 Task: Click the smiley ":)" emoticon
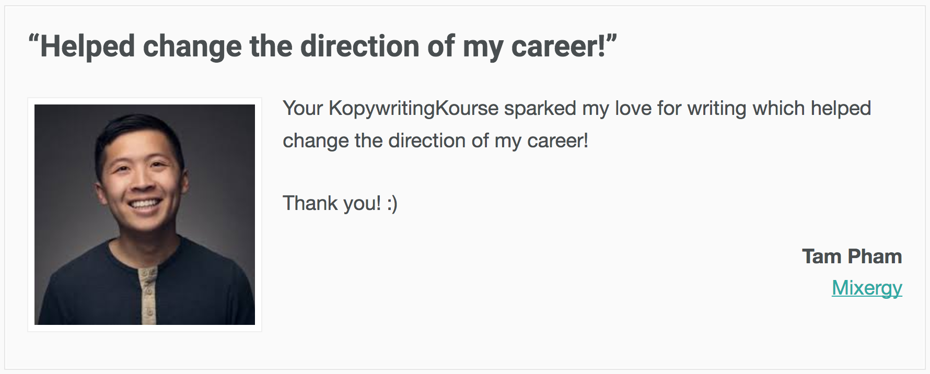[x=392, y=204]
